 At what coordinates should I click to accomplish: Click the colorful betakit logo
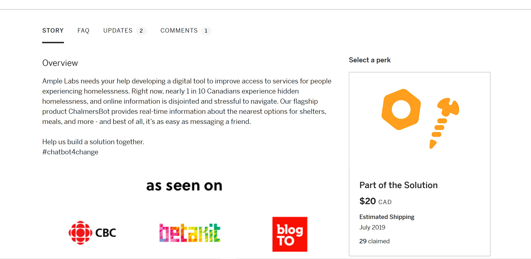point(190,233)
